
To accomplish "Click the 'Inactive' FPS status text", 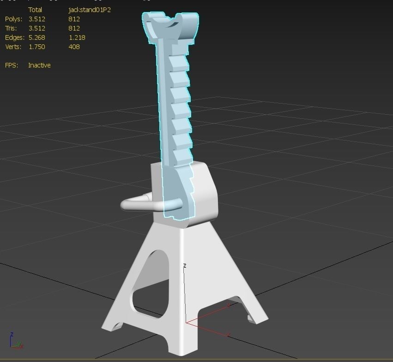I will click(39, 65).
